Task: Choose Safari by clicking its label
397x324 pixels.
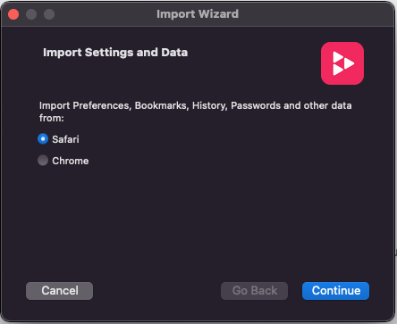Action: (65, 139)
